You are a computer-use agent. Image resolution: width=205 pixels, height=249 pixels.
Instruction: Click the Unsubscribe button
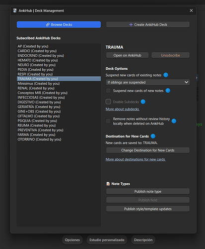(x=170, y=55)
